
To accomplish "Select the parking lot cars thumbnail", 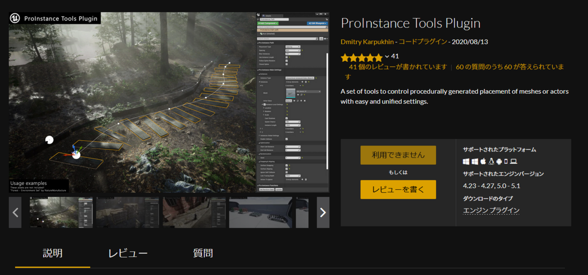I will (x=261, y=212).
